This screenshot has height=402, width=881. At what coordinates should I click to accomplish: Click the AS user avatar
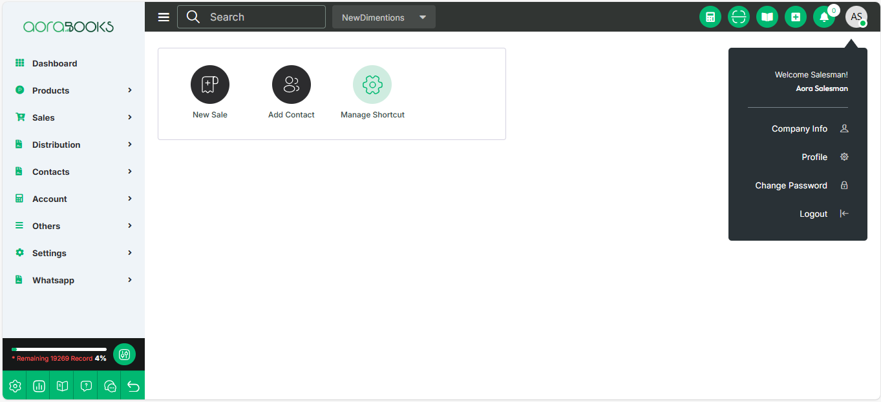click(856, 17)
